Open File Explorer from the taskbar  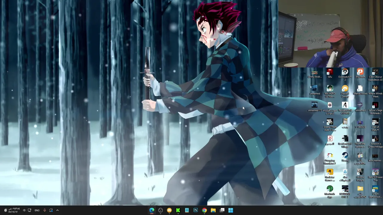[213, 210]
